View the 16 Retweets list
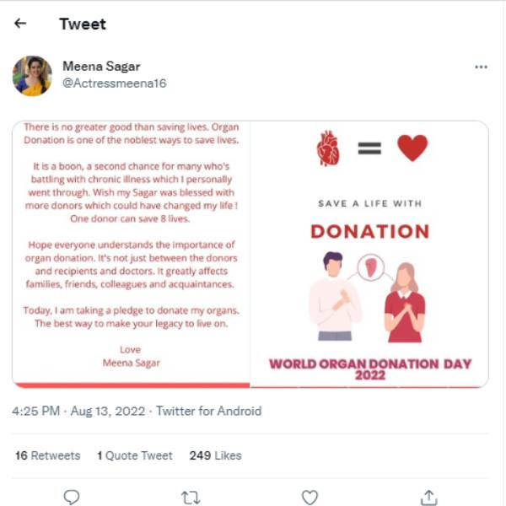The width and height of the screenshot is (506, 506). [47, 455]
